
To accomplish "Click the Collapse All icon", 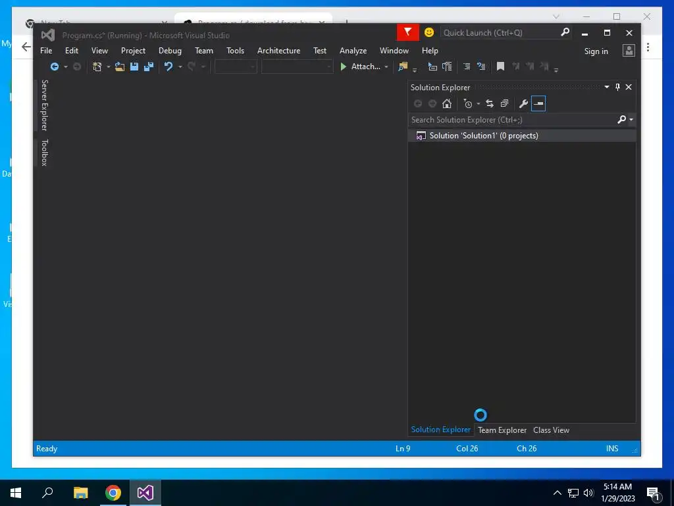I will click(x=504, y=103).
